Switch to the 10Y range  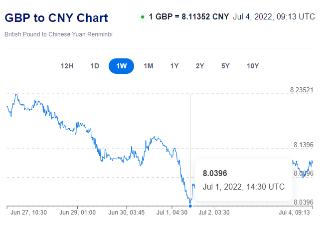point(253,66)
